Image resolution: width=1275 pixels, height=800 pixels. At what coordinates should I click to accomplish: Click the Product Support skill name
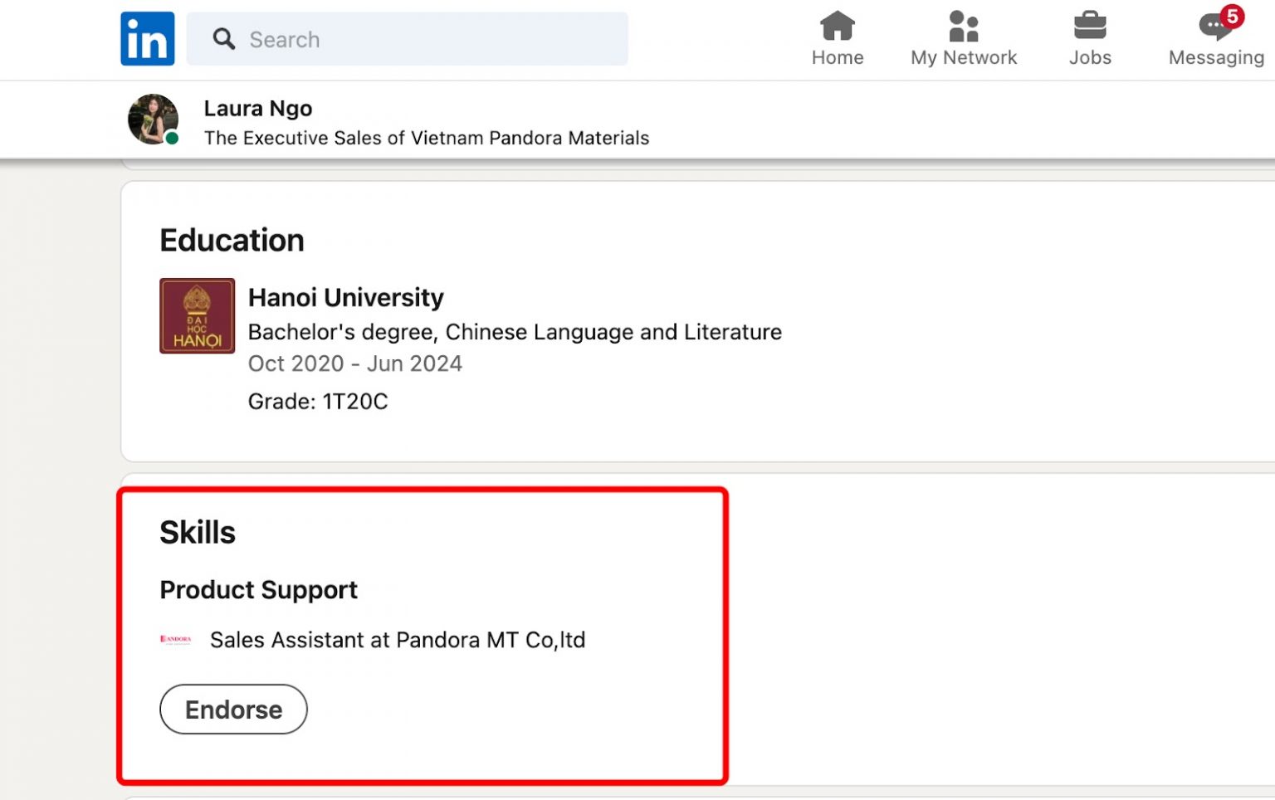point(258,589)
